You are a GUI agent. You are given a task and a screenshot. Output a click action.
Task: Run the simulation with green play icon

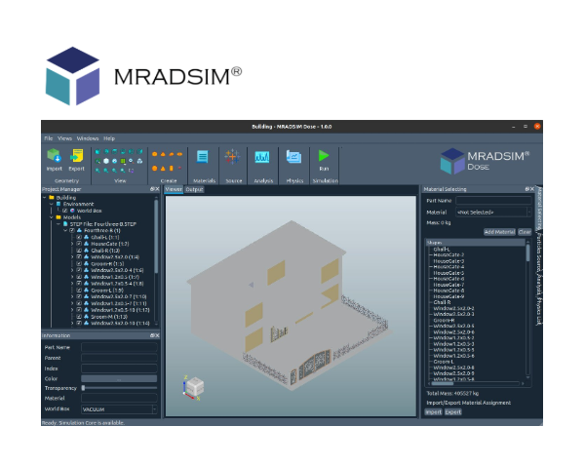(324, 156)
